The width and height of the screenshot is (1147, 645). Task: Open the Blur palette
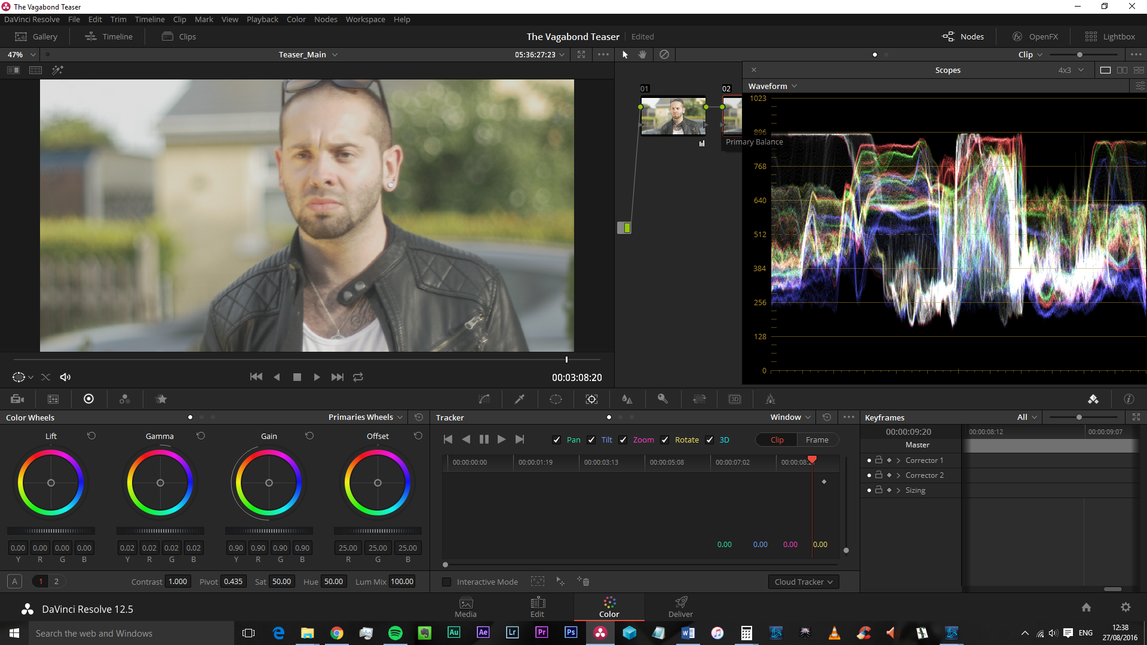tap(626, 398)
